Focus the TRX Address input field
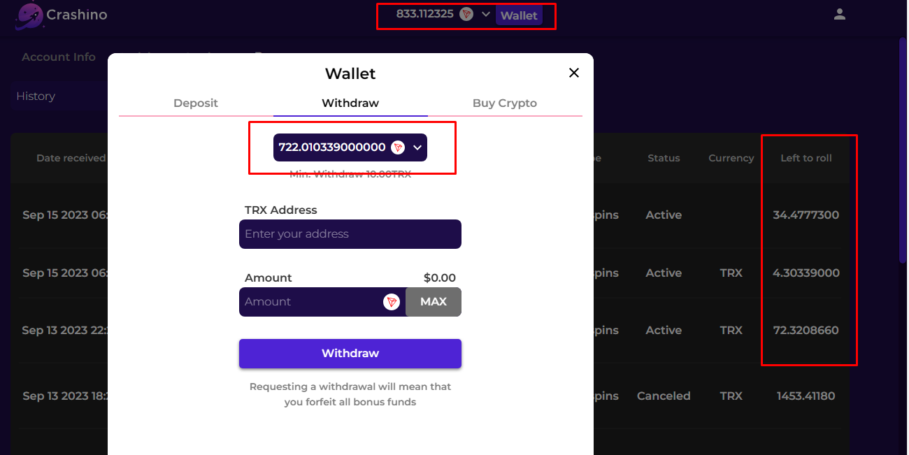Viewport: 909px width, 455px height. pyautogui.click(x=350, y=234)
